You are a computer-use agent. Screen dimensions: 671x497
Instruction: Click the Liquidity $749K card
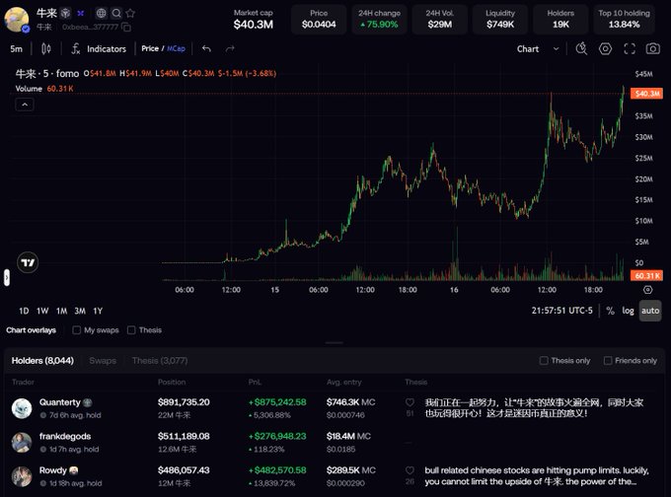(x=500, y=20)
